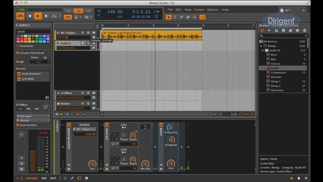Toggle the Comb device power icon
Viewport: 323px width, 182px height.
tap(161, 125)
